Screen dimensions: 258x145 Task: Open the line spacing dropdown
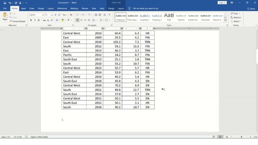pos(94,20)
